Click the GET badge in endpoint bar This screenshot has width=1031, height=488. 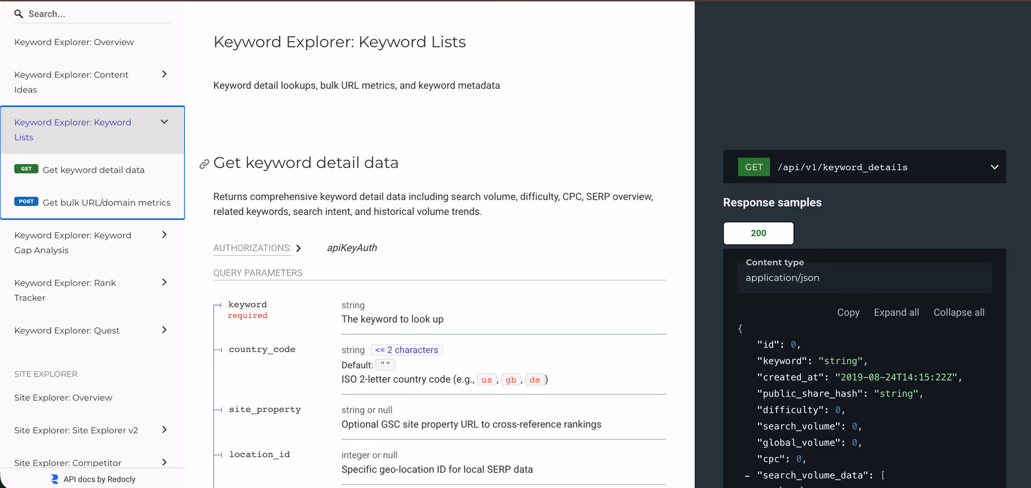(x=754, y=167)
